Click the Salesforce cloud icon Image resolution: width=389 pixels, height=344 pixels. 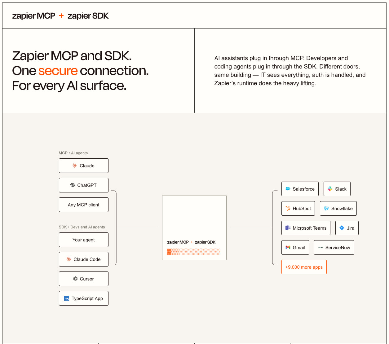288,189
